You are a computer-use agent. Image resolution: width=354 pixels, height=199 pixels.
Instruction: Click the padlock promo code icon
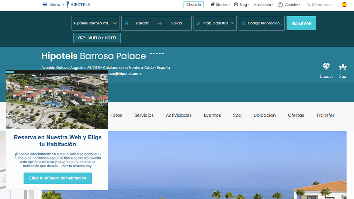pyautogui.click(x=243, y=23)
